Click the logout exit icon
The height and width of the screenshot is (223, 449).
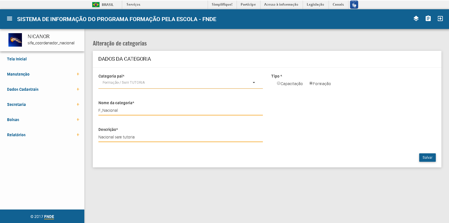[x=440, y=19]
